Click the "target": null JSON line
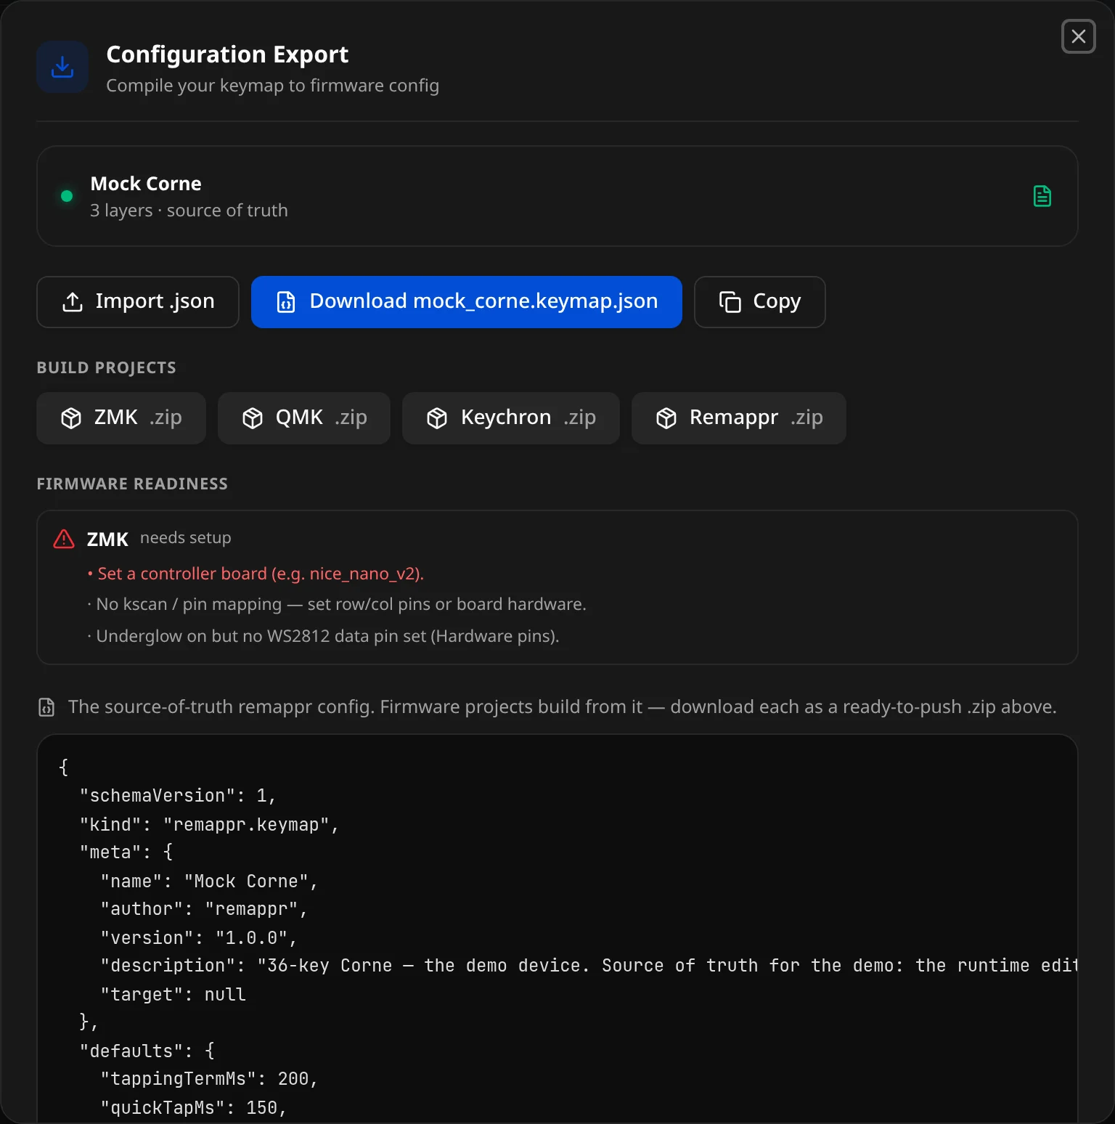 click(x=173, y=995)
